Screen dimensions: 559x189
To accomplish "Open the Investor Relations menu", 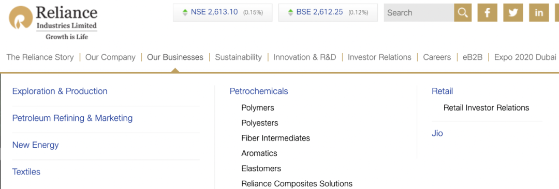I will tap(379, 57).
